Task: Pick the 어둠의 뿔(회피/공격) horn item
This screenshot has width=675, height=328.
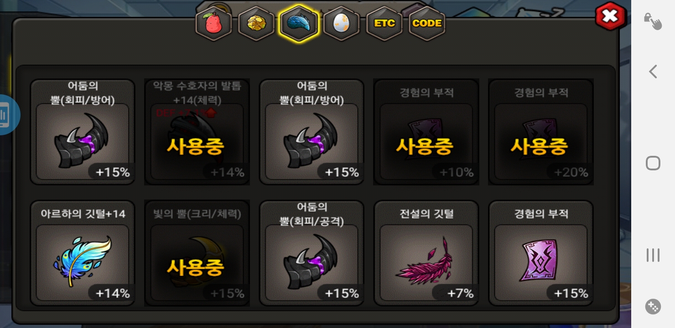Action: 312,253
